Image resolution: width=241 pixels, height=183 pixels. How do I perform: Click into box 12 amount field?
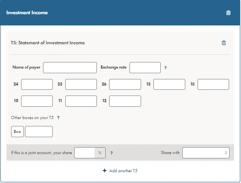click(125, 101)
